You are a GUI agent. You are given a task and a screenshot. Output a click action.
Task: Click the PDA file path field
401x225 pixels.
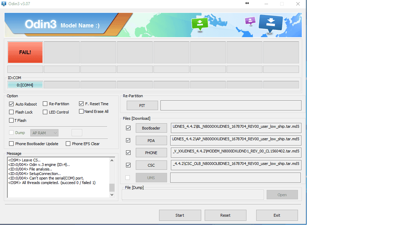tap(236, 140)
